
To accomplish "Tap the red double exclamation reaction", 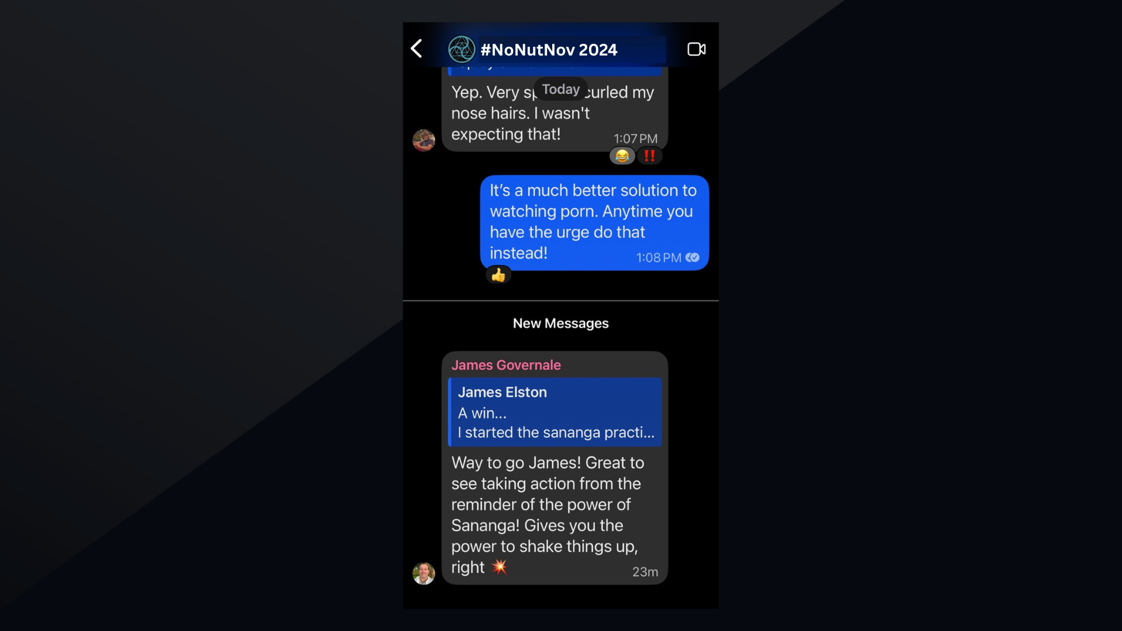I will tap(649, 156).
